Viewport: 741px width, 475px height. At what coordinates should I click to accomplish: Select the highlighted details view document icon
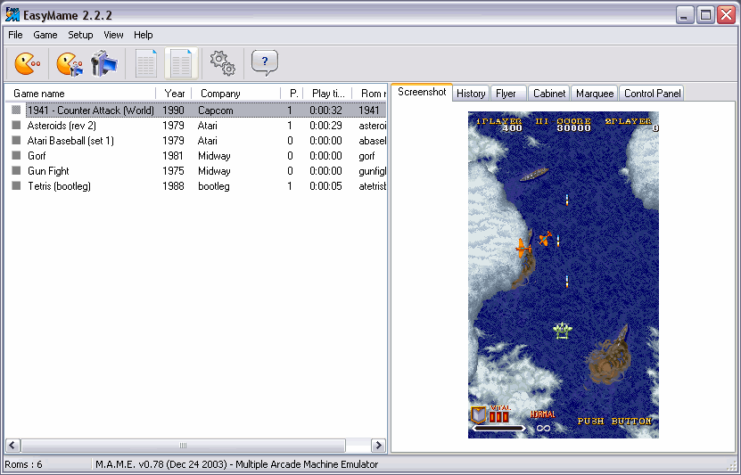tap(182, 63)
